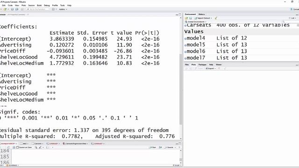
Task: Click the clear console icon in console header
Action: click(28, 14)
